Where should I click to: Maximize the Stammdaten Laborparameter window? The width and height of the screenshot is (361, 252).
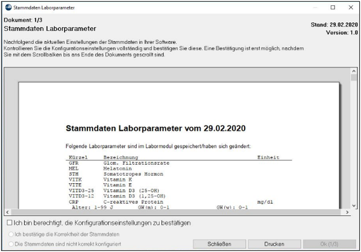click(333, 7)
